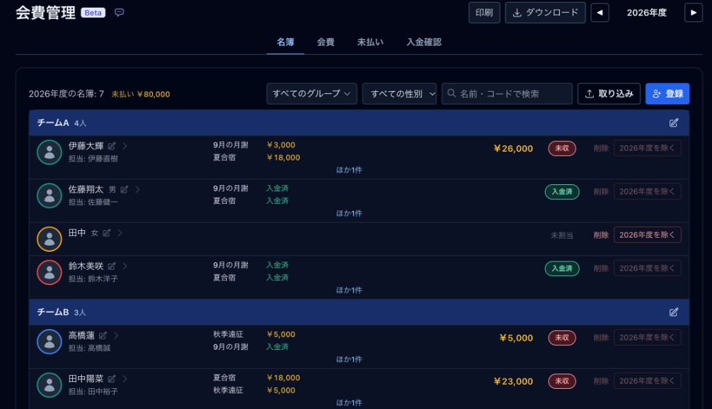The height and width of the screenshot is (409, 712).
Task: Edit 鈴木美咲 with pencil icon
Action: click(x=112, y=266)
